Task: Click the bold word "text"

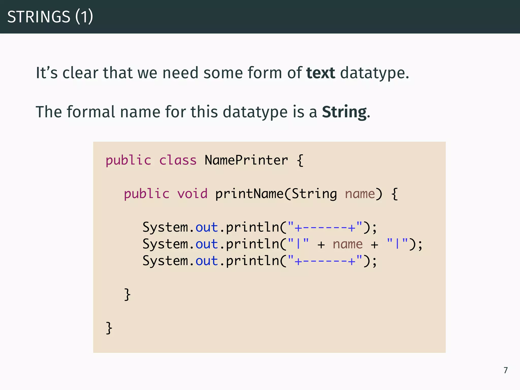Action: coord(321,73)
